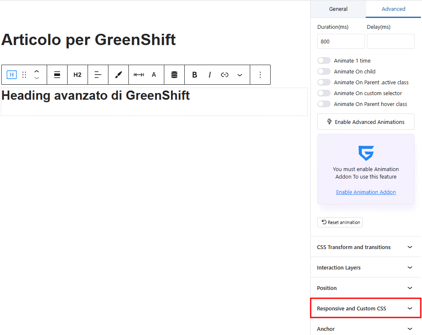Click the Delay(ms) input field
Viewport: 422px width, 335px height.
[x=390, y=41]
